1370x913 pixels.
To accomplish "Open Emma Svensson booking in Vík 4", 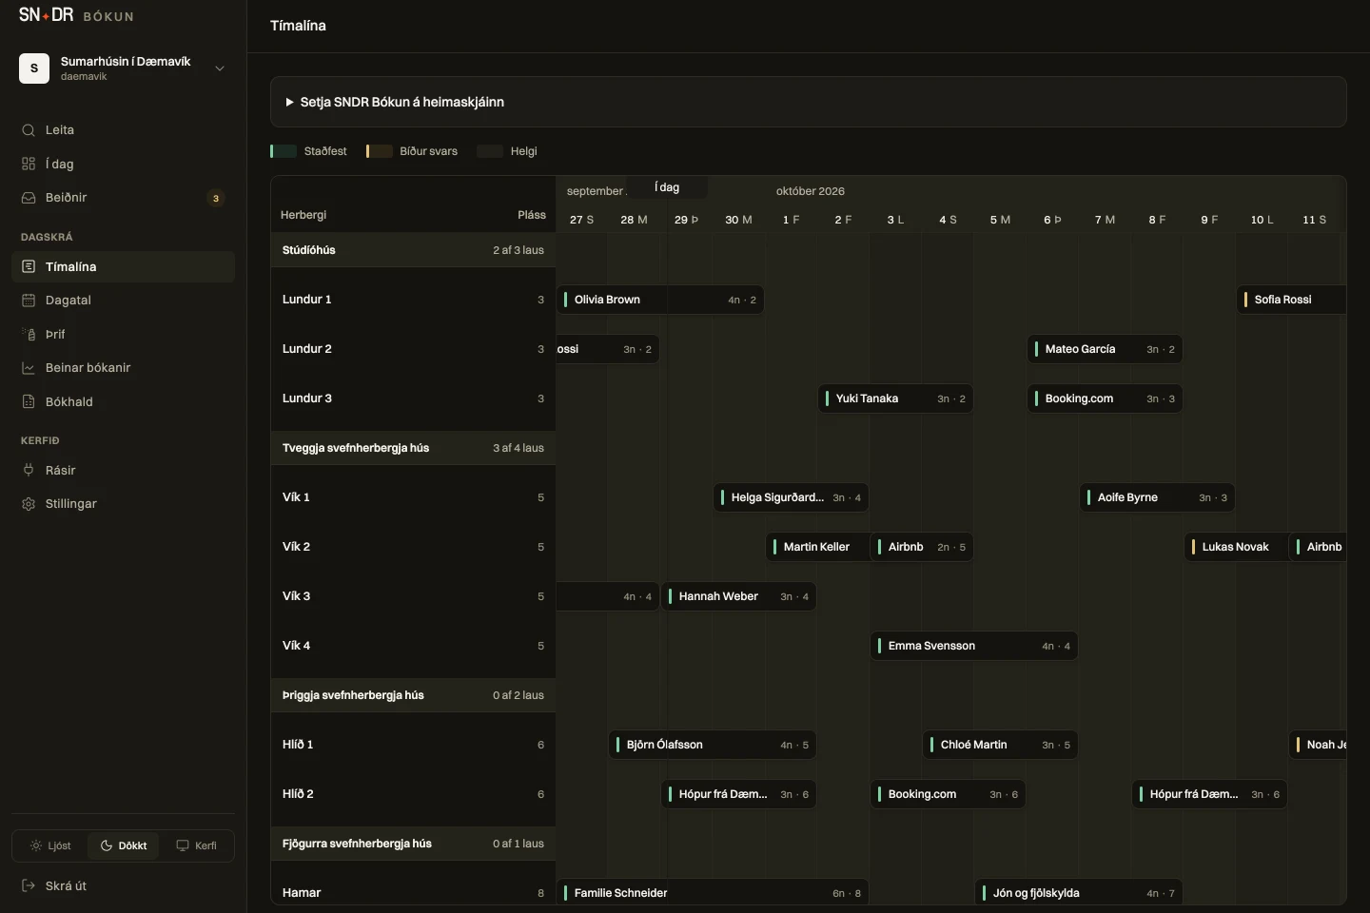I will point(974,646).
